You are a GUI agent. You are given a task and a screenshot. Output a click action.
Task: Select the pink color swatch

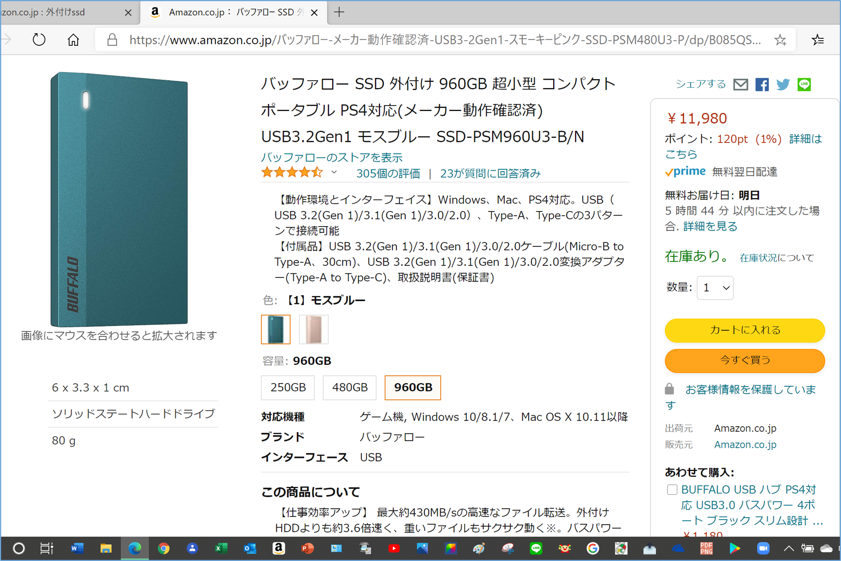tap(314, 329)
